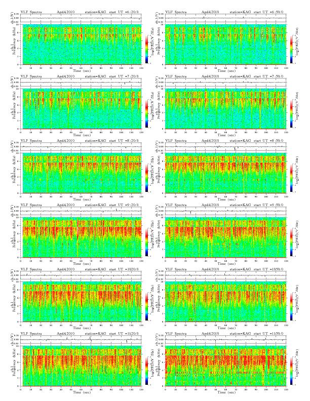This screenshot has height=401, width=310.
Task: Select the spectrogram starting UT 9:20:0
Action: pos(81,237)
